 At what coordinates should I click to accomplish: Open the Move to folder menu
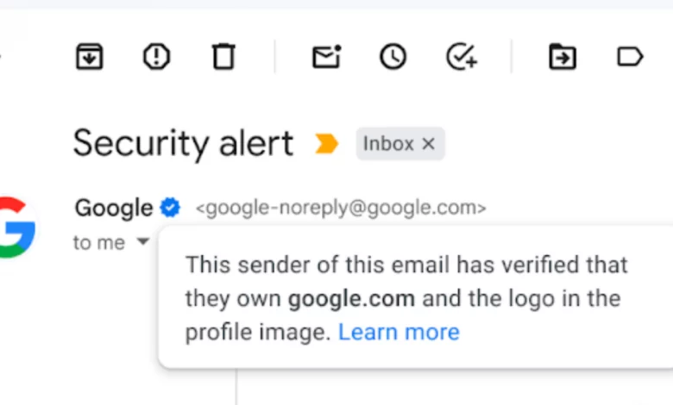tap(563, 56)
